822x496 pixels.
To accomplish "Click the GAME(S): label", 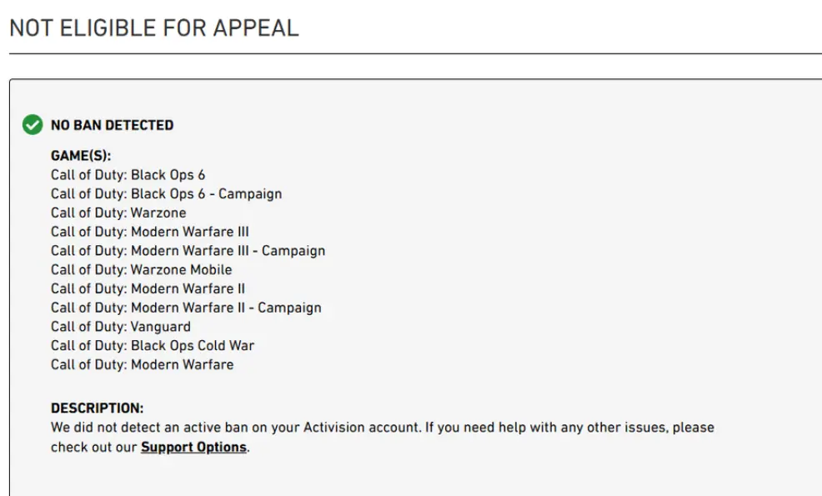I will click(81, 156).
